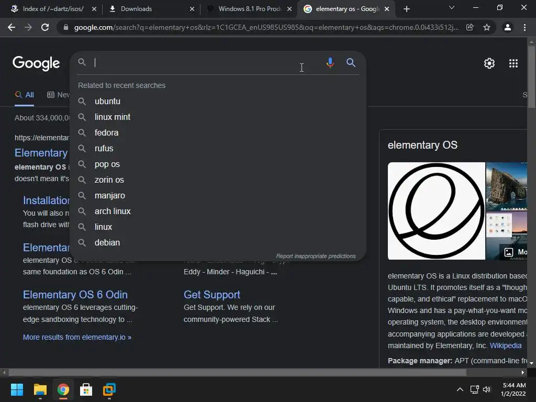Open File Explorer from the taskbar

[x=40, y=389]
